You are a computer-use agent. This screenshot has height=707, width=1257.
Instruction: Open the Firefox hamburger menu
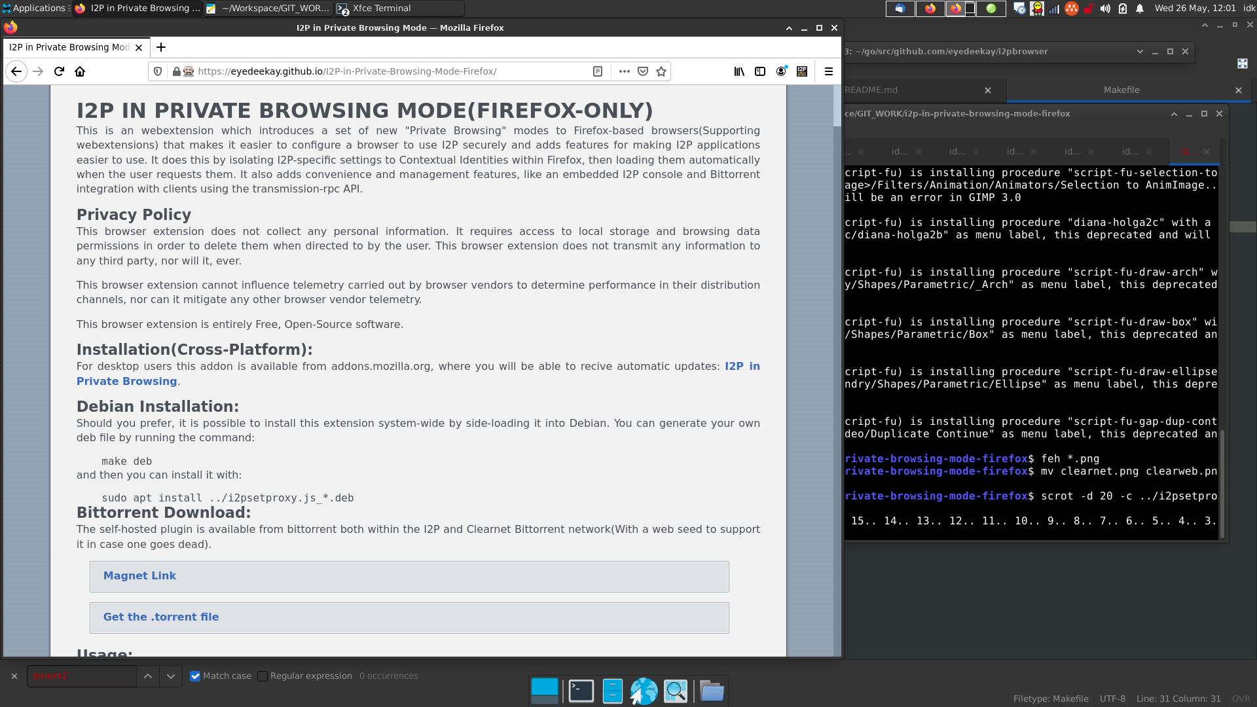tap(828, 71)
